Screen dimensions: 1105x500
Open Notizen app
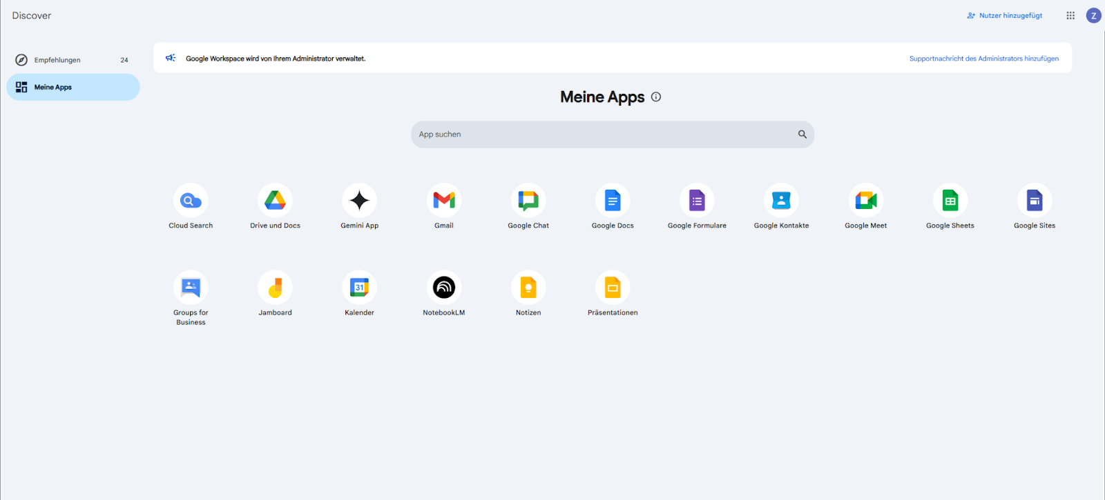point(528,288)
